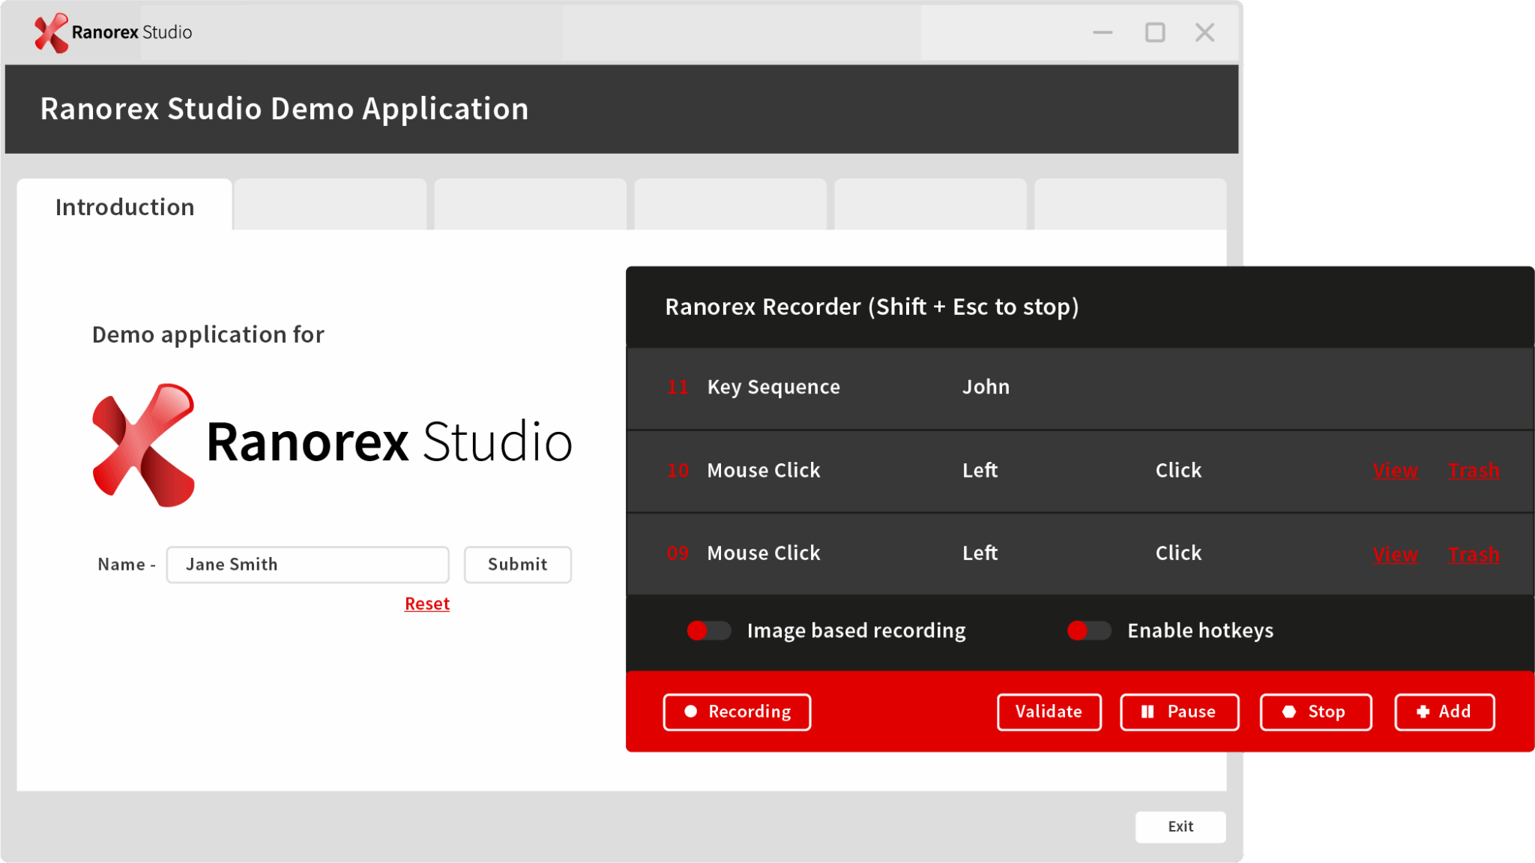
Task: Trash step 10 Mouse Click
Action: (x=1474, y=470)
